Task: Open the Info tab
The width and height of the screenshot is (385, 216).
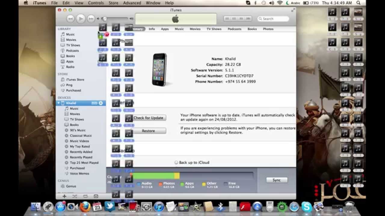Action: (x=152, y=29)
